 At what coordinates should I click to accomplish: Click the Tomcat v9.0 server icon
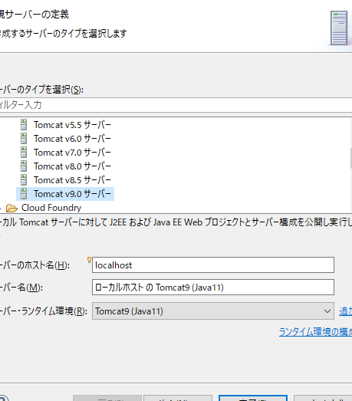24,194
